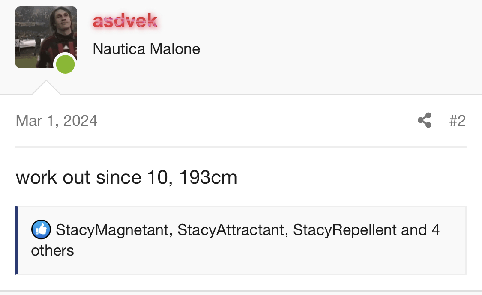Screen dimensions: 482x295
Task: Click the divider line under the post date
Action: (241, 147)
